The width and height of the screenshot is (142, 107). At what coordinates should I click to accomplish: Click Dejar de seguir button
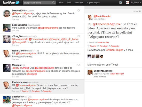117,74
